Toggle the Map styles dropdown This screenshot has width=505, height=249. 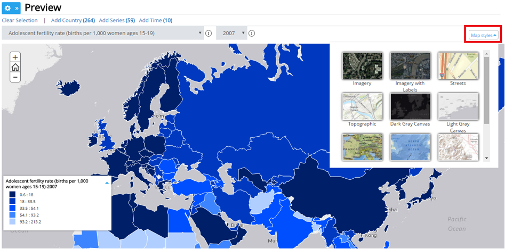click(x=484, y=35)
